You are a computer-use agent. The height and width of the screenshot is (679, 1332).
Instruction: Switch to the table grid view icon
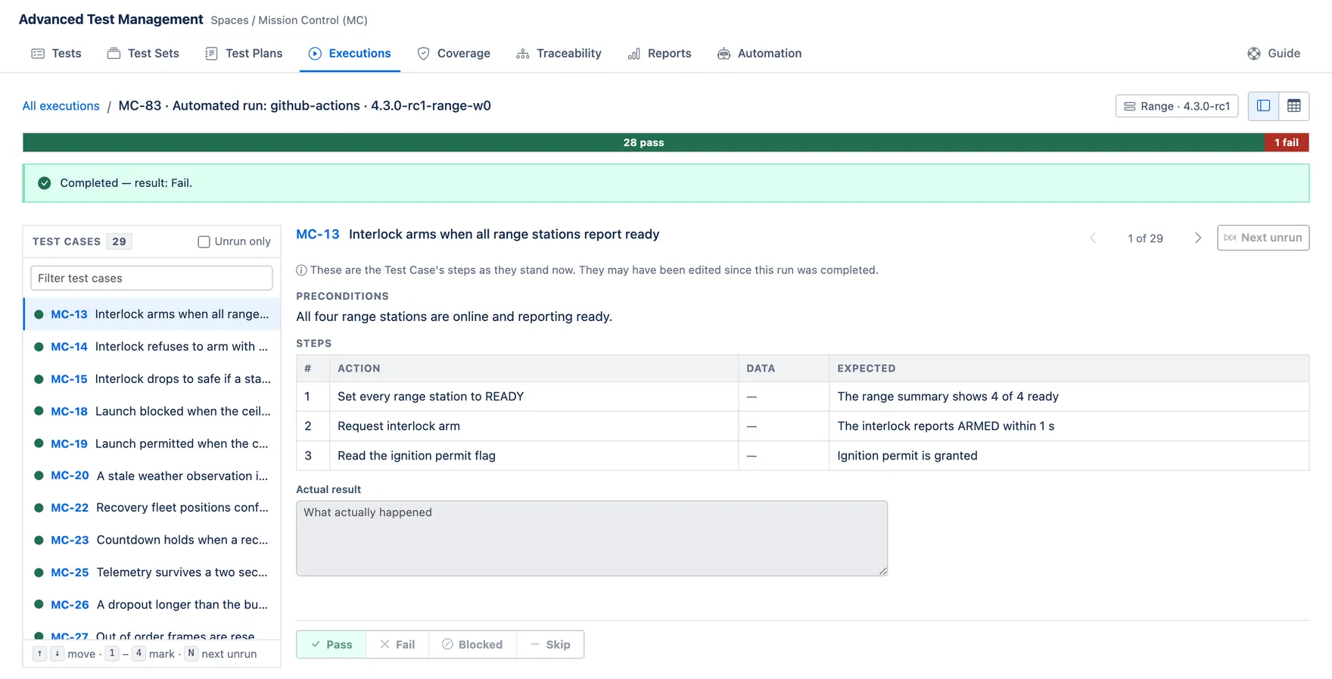point(1294,106)
